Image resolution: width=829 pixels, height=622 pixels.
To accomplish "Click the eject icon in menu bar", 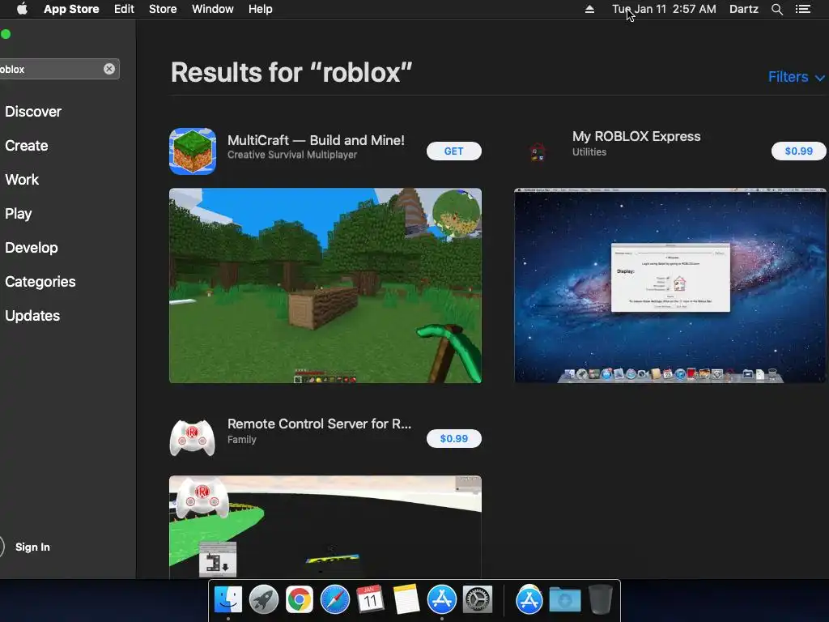I will [x=589, y=9].
